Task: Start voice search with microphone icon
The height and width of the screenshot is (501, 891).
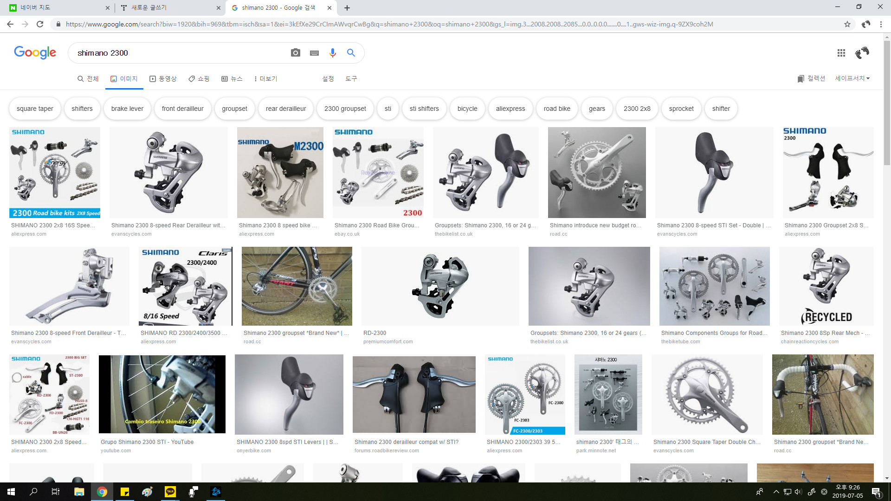Action: [332, 53]
